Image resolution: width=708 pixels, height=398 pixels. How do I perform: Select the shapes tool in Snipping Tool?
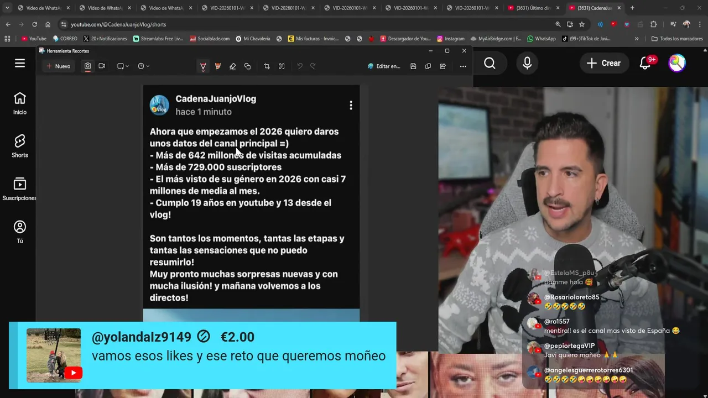pyautogui.click(x=247, y=66)
